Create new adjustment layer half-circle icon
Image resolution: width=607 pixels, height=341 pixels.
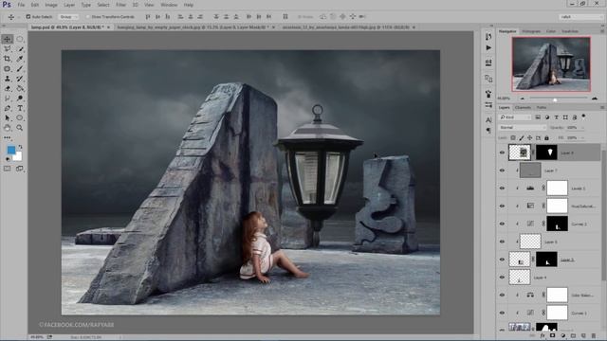(562, 335)
